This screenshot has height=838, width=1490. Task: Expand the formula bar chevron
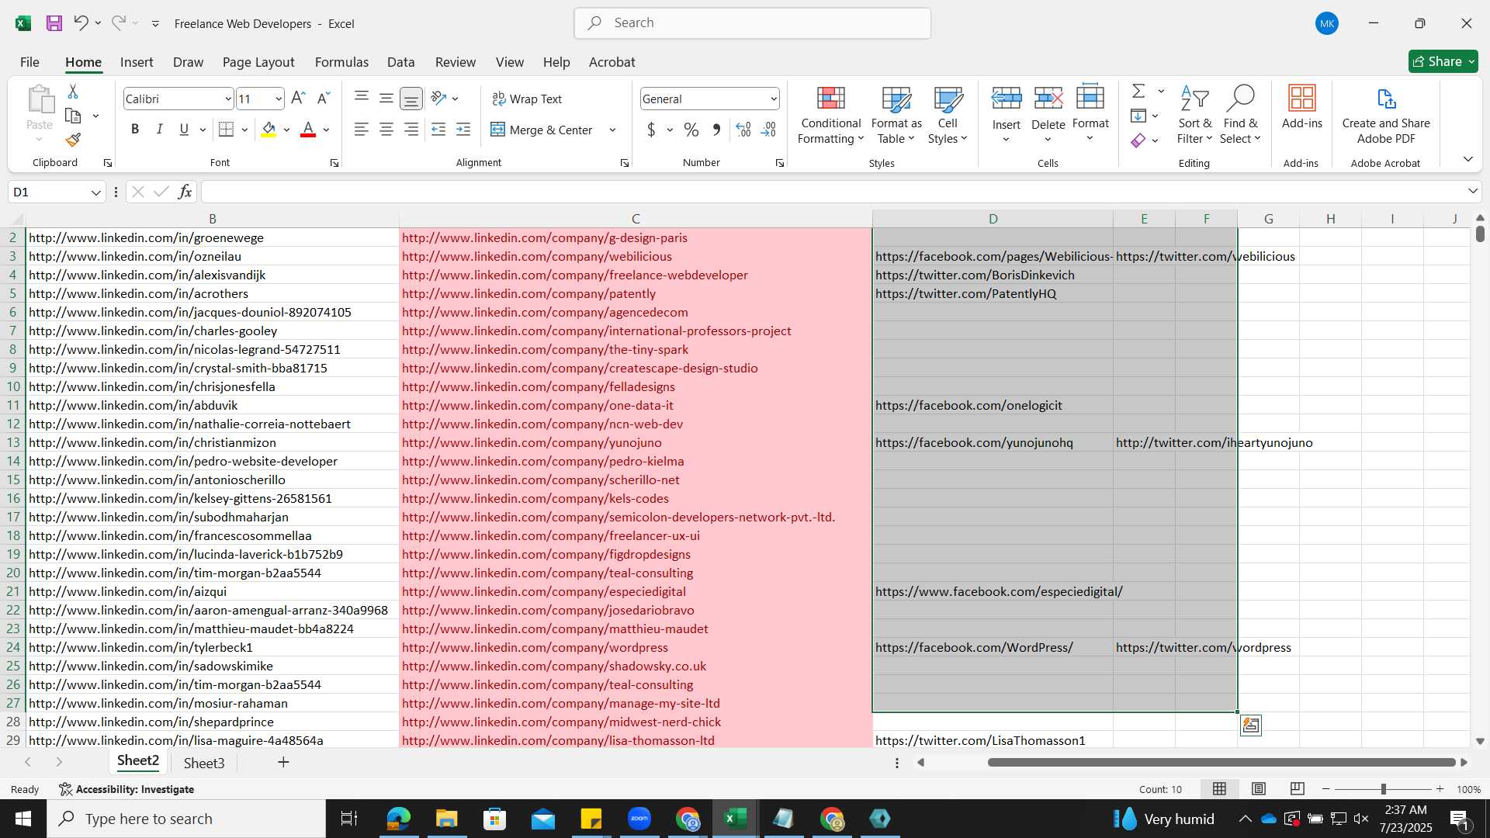coord(1472,192)
